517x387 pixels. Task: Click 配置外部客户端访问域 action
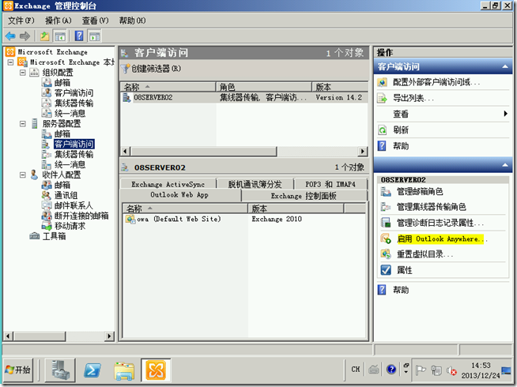point(436,82)
